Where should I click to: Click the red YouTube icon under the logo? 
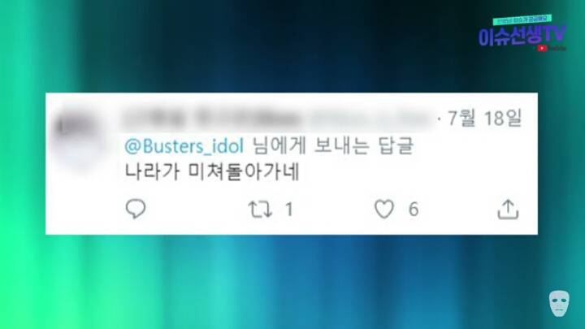click(x=542, y=48)
